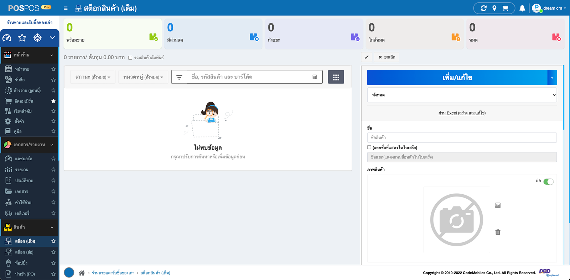The width and height of the screenshot is (570, 280).
Task: Check the รวมสินค้าสัมพันธ์ checkbox
Action: [130, 58]
